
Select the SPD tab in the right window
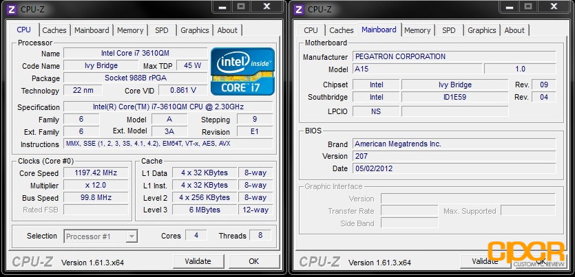[449, 30]
